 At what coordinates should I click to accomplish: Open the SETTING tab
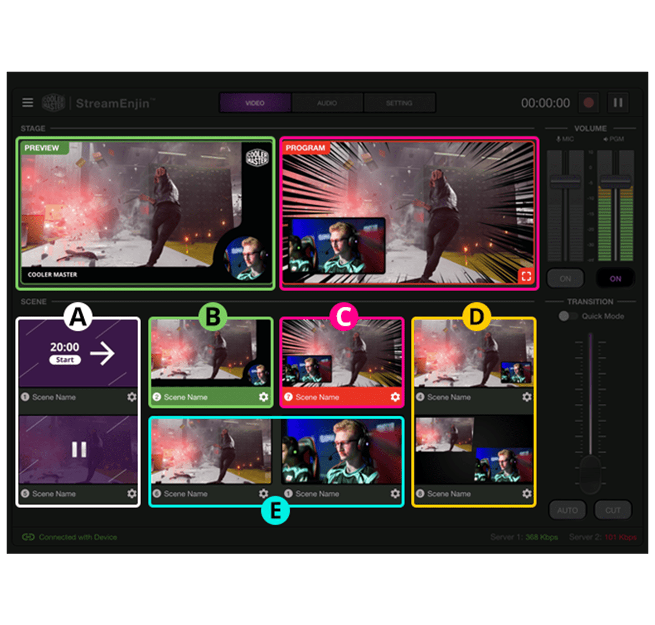[399, 103]
